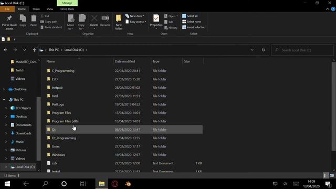336x189 pixels.
Task: Switch to large icons view layout
Action: tap(332, 175)
